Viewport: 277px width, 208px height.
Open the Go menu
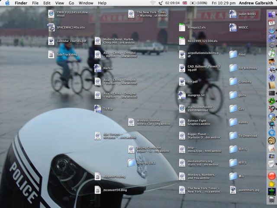point(71,3)
